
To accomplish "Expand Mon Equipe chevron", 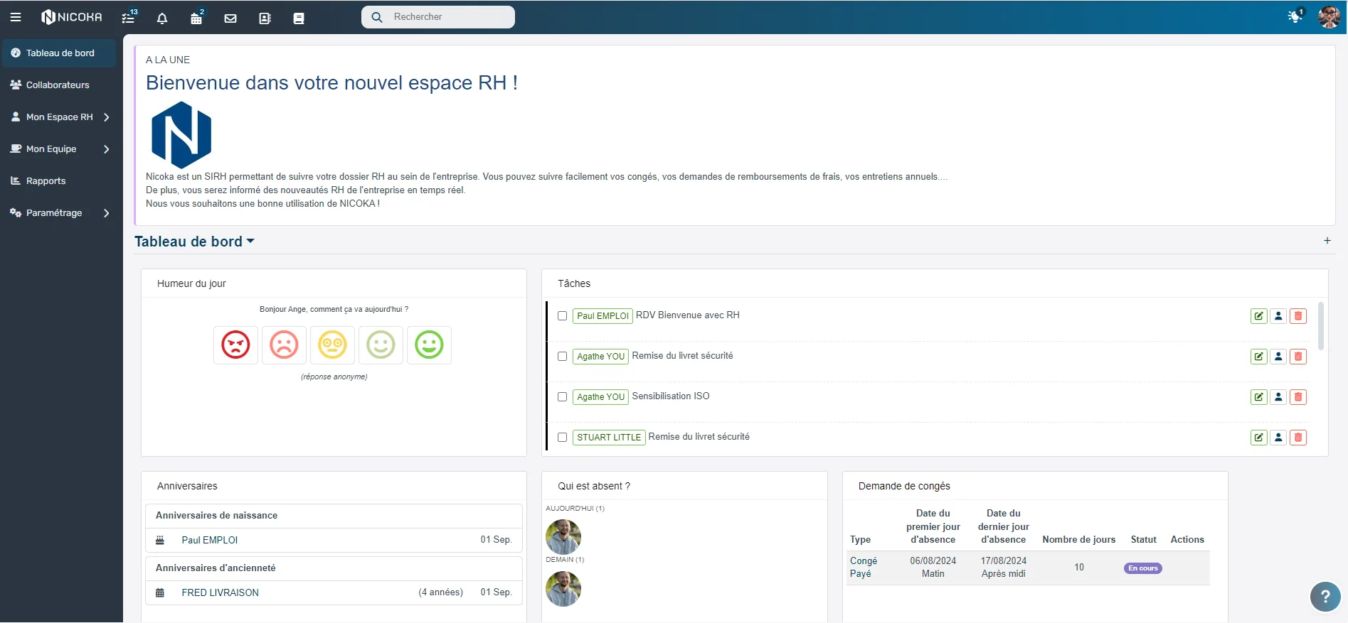I will [x=107, y=149].
